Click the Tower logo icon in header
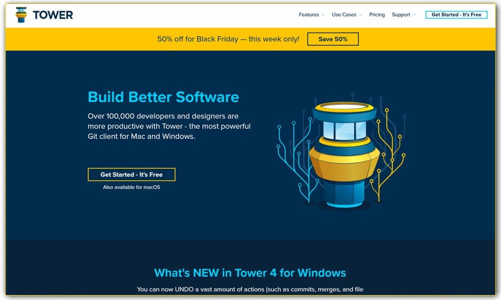501x300 pixels. pos(21,14)
